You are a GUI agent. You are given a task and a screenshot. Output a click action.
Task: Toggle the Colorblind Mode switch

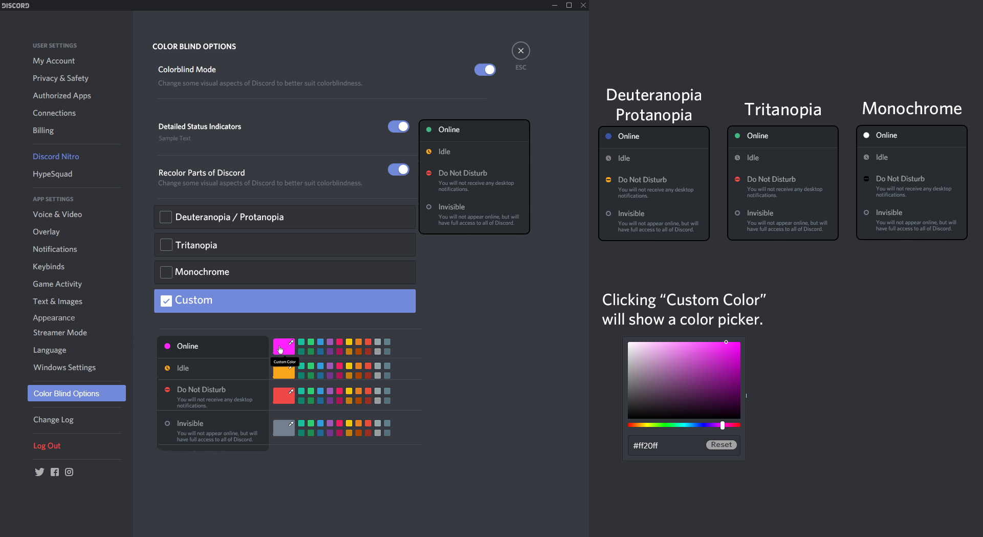click(485, 70)
